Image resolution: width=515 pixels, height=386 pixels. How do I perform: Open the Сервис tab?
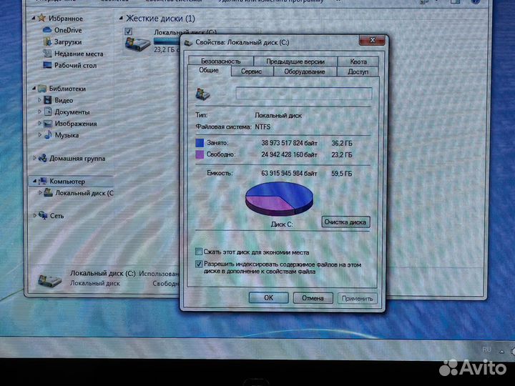(251, 71)
